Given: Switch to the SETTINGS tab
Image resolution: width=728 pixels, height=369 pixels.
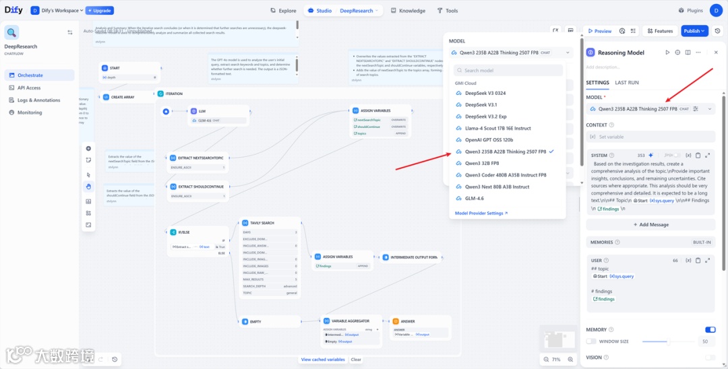Looking at the screenshot, I should point(597,83).
